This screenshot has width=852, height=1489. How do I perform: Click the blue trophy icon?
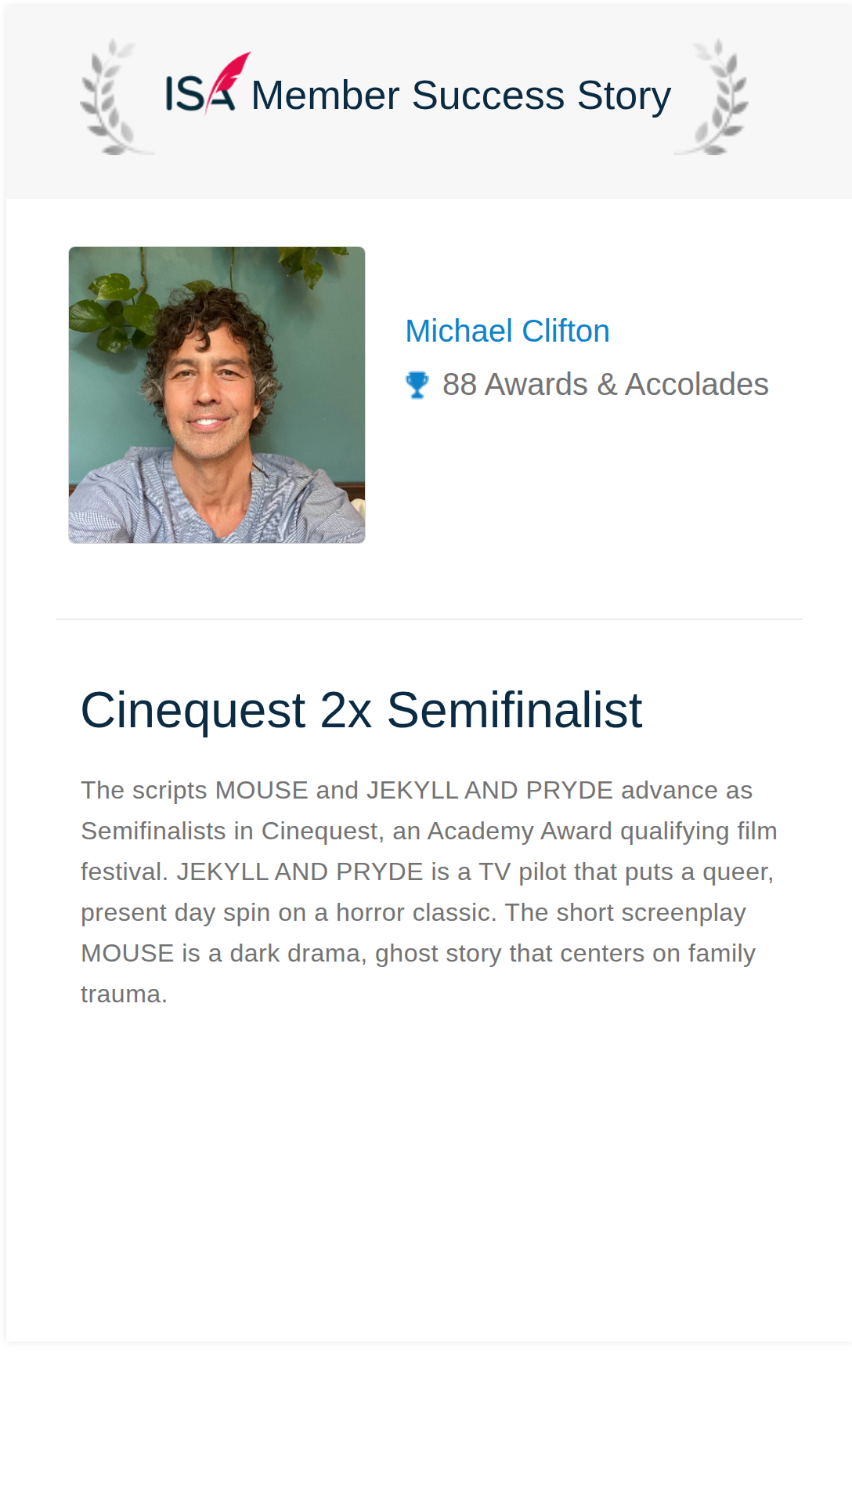click(x=417, y=385)
